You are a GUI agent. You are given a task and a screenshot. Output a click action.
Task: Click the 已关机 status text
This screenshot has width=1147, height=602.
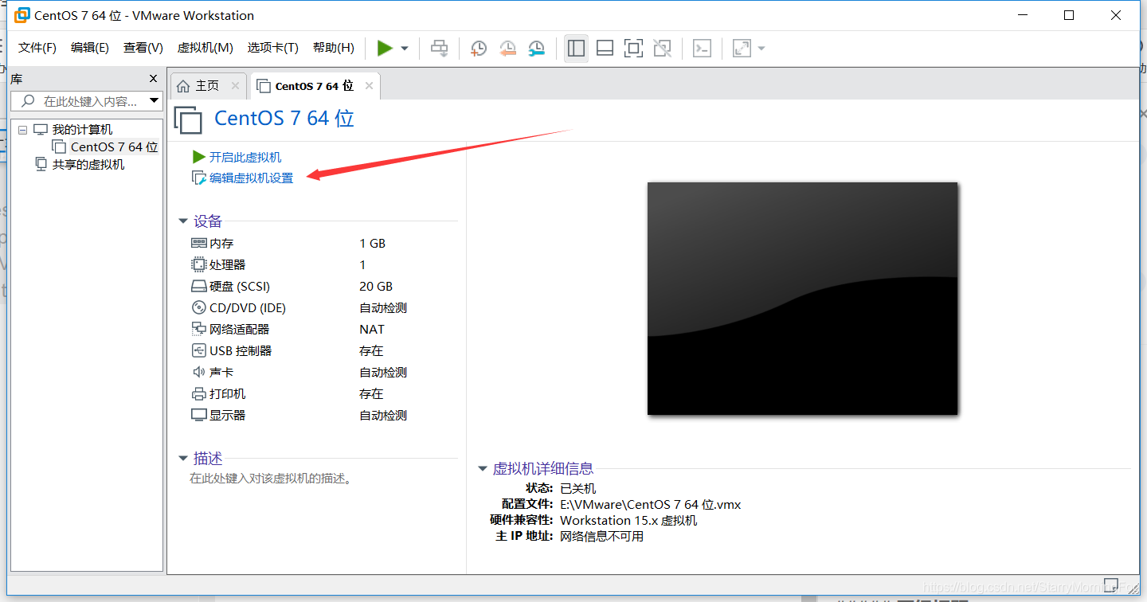577,488
